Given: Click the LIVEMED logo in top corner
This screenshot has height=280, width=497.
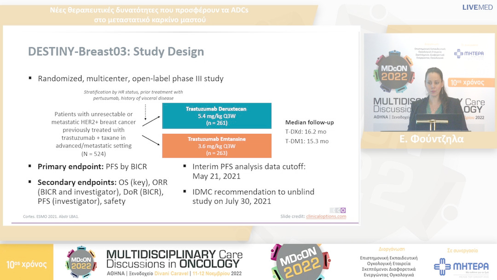Looking at the screenshot, I should 477,7.
